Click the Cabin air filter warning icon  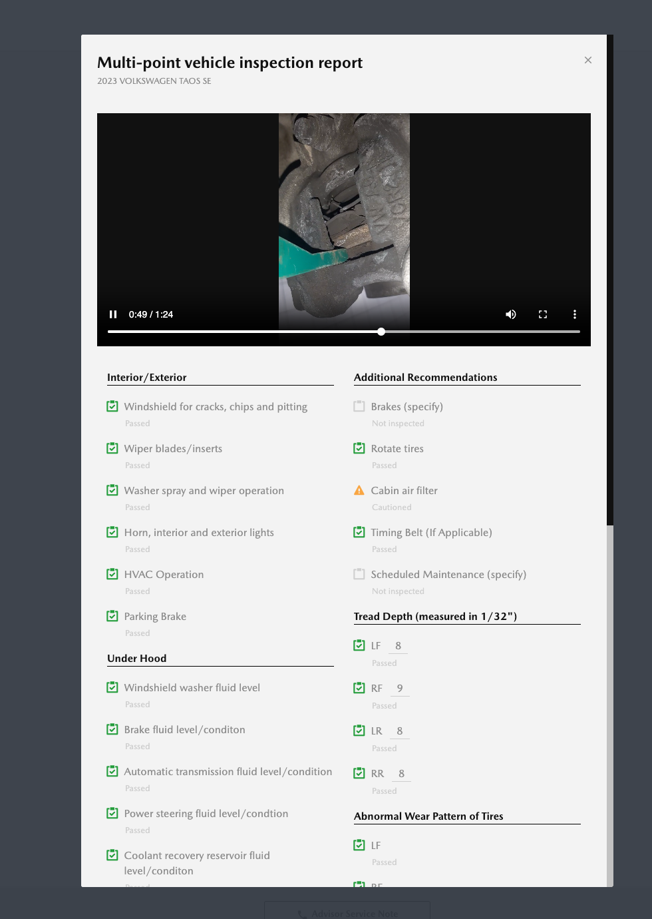point(359,491)
